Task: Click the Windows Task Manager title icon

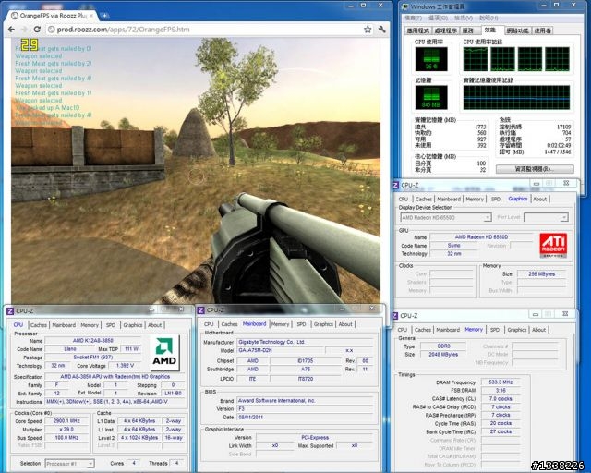Action: 405,6
